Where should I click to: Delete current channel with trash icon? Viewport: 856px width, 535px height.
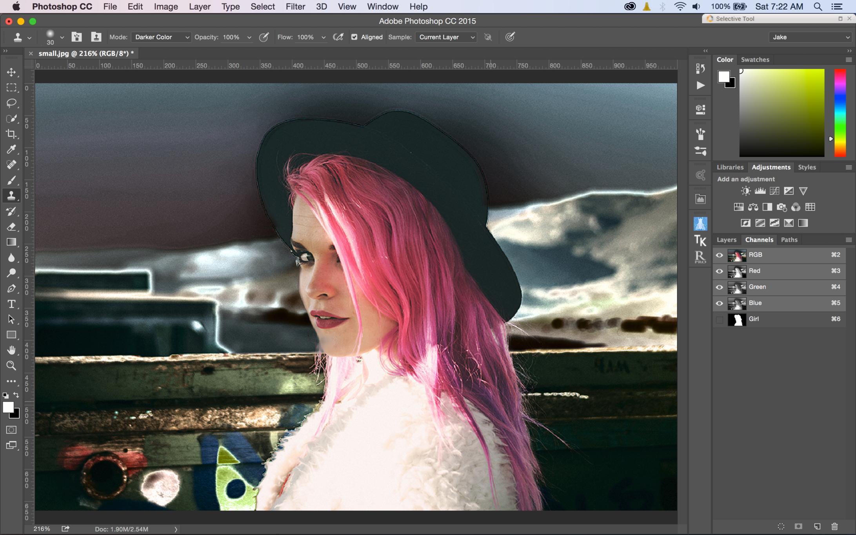(x=834, y=526)
